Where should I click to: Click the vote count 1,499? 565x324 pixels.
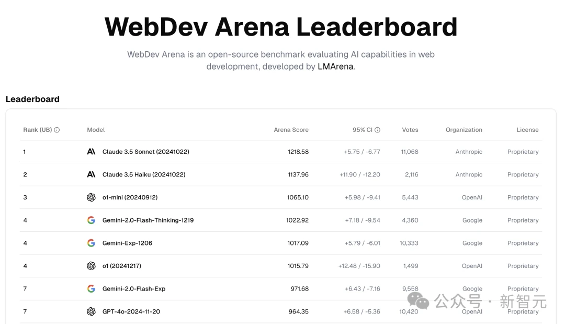[x=411, y=265]
